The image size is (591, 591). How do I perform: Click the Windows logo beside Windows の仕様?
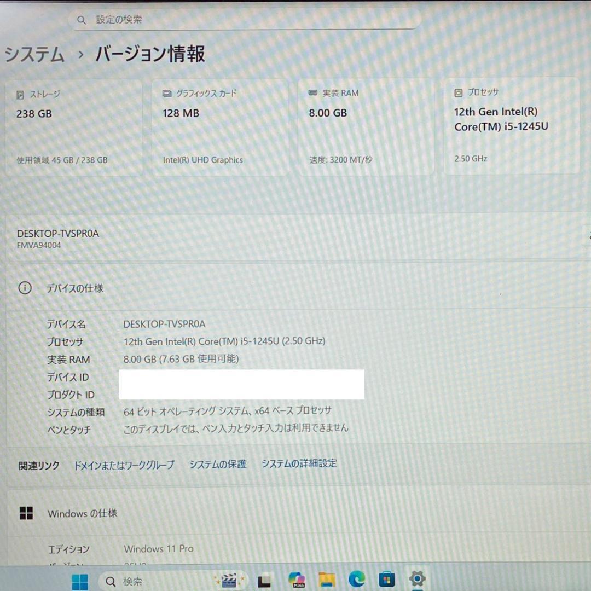(26, 513)
